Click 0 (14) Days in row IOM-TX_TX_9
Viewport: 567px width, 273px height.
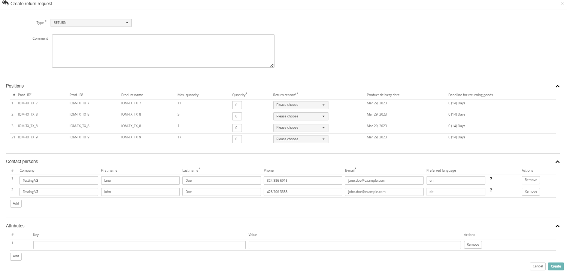pyautogui.click(x=457, y=137)
